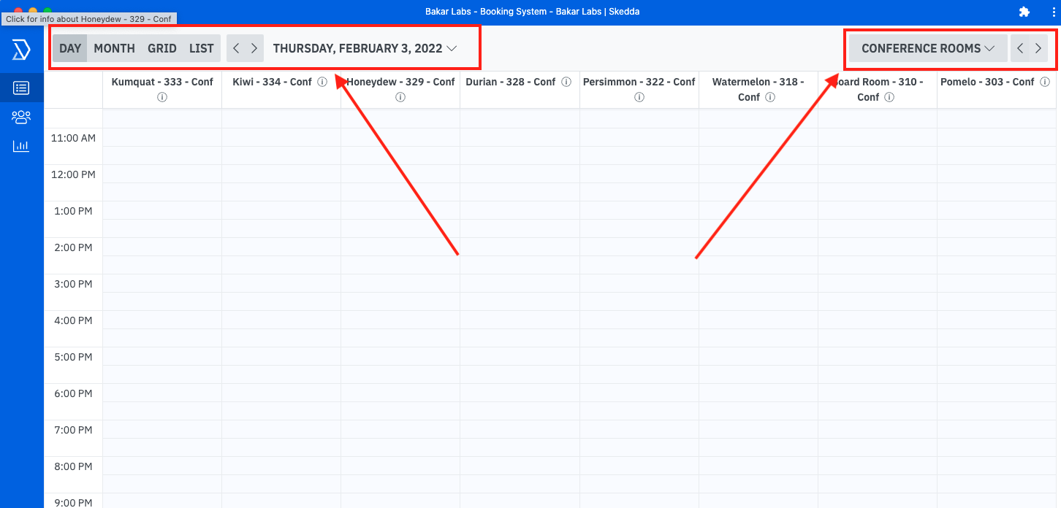Show info for Kumquat - 333 - Conf

tap(162, 97)
